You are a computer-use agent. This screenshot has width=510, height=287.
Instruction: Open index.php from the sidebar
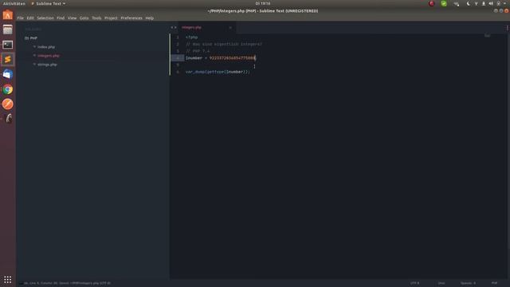tap(46, 47)
